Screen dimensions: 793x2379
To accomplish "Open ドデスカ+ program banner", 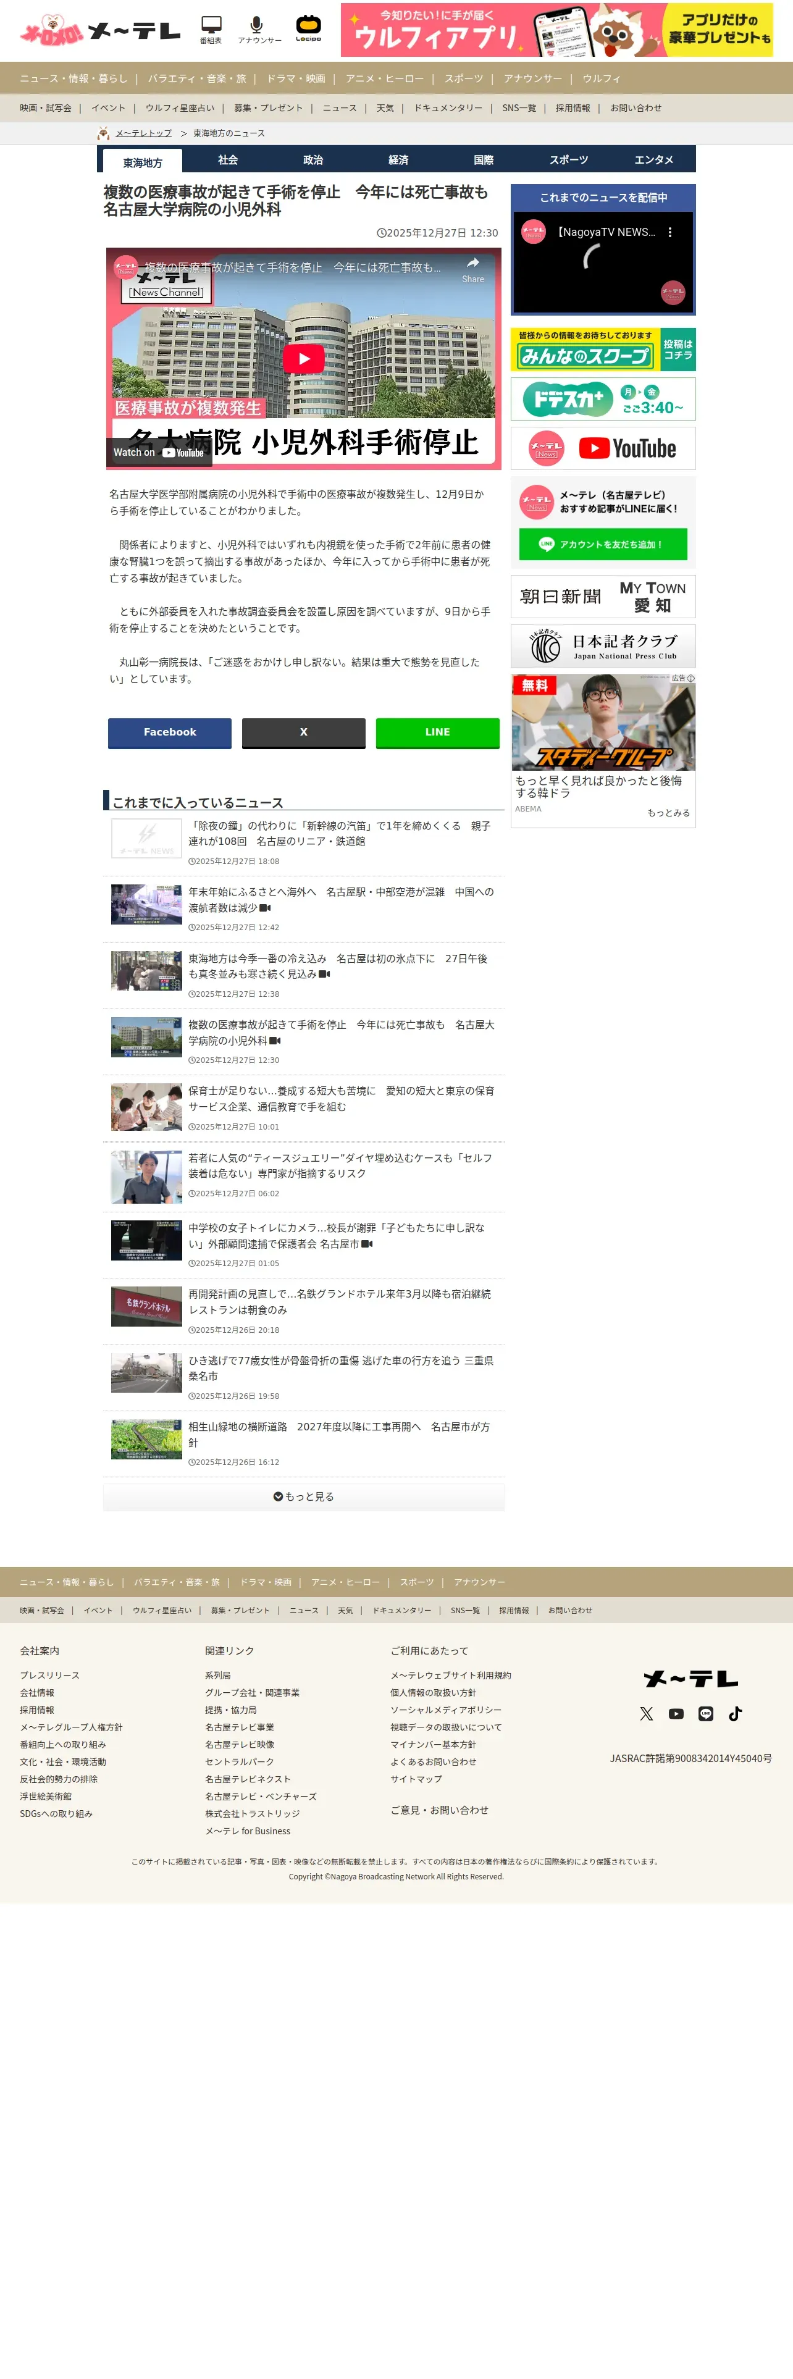I will (603, 399).
